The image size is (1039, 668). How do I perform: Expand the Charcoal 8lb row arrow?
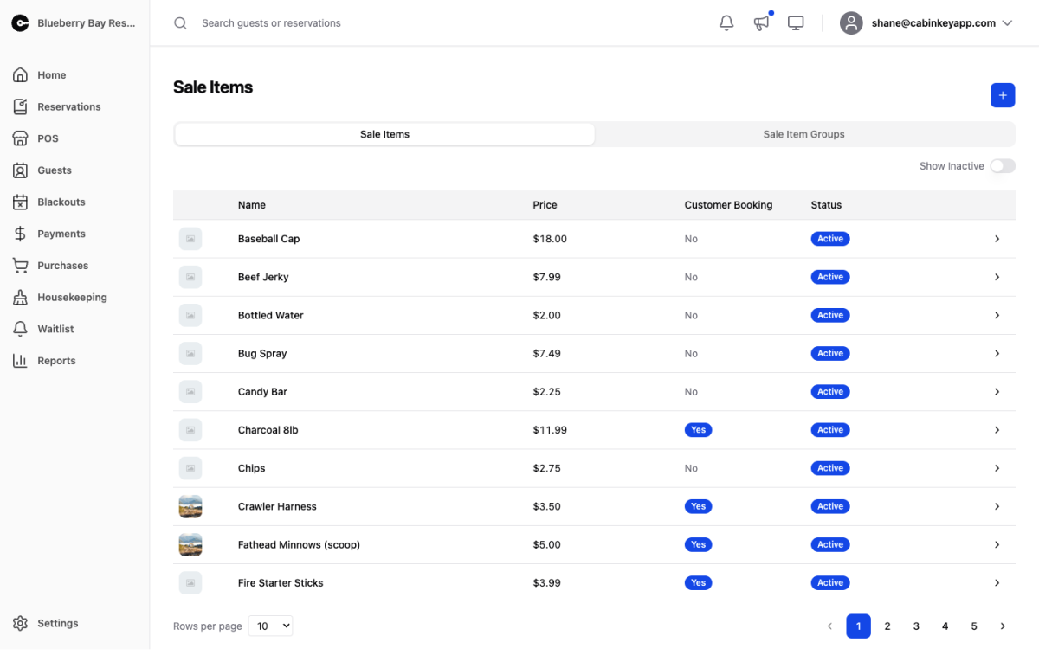[997, 430]
